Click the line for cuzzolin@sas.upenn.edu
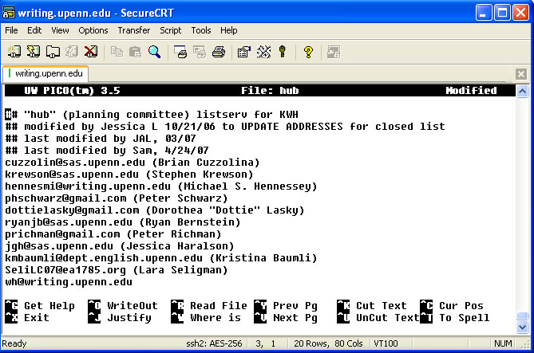534x353 pixels. pyautogui.click(x=133, y=163)
